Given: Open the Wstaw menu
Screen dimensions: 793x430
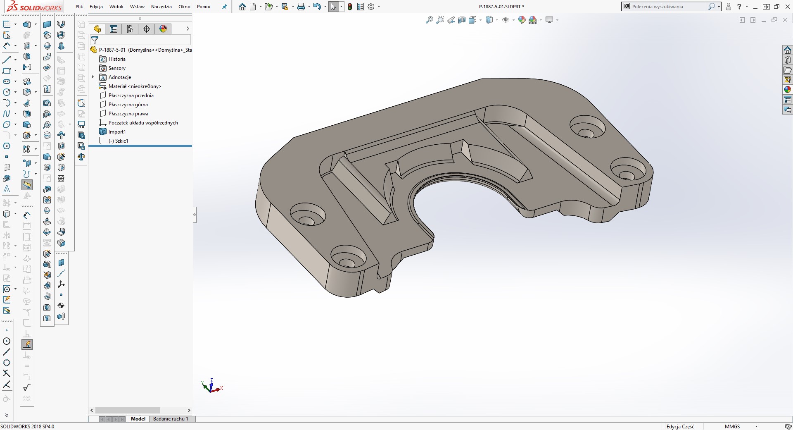Looking at the screenshot, I should (137, 7).
